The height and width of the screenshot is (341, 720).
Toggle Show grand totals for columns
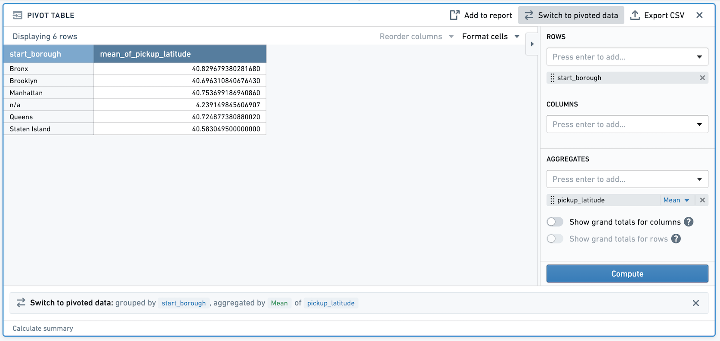pyautogui.click(x=555, y=222)
